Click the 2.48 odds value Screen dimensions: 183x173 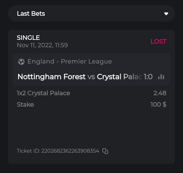pos(160,93)
